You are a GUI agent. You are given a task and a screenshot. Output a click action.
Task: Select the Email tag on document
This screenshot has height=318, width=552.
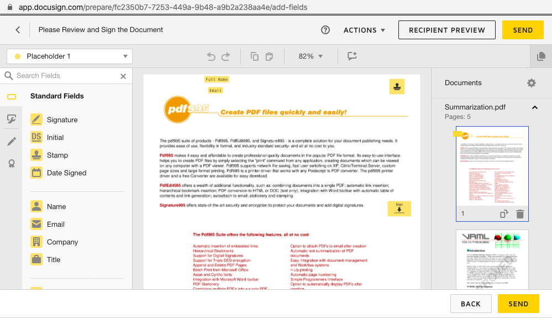point(215,91)
